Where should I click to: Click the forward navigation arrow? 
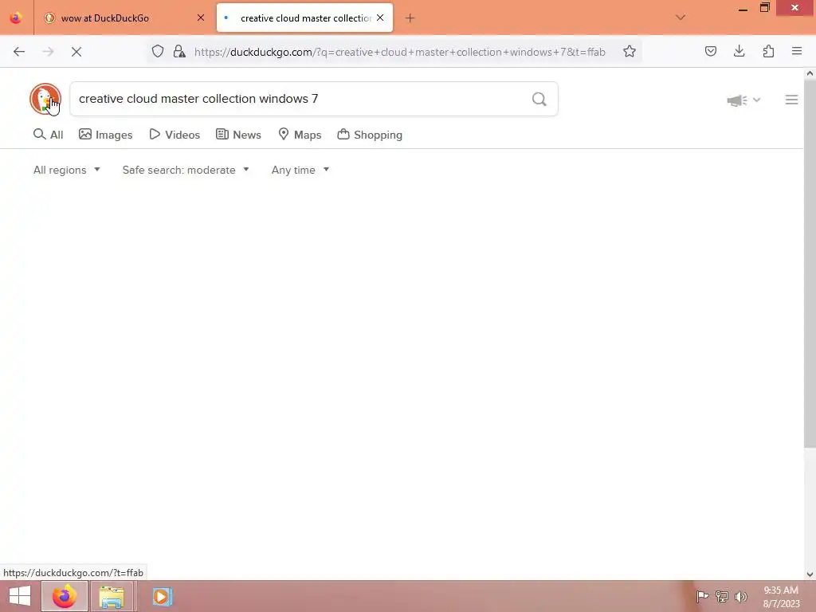pos(48,52)
